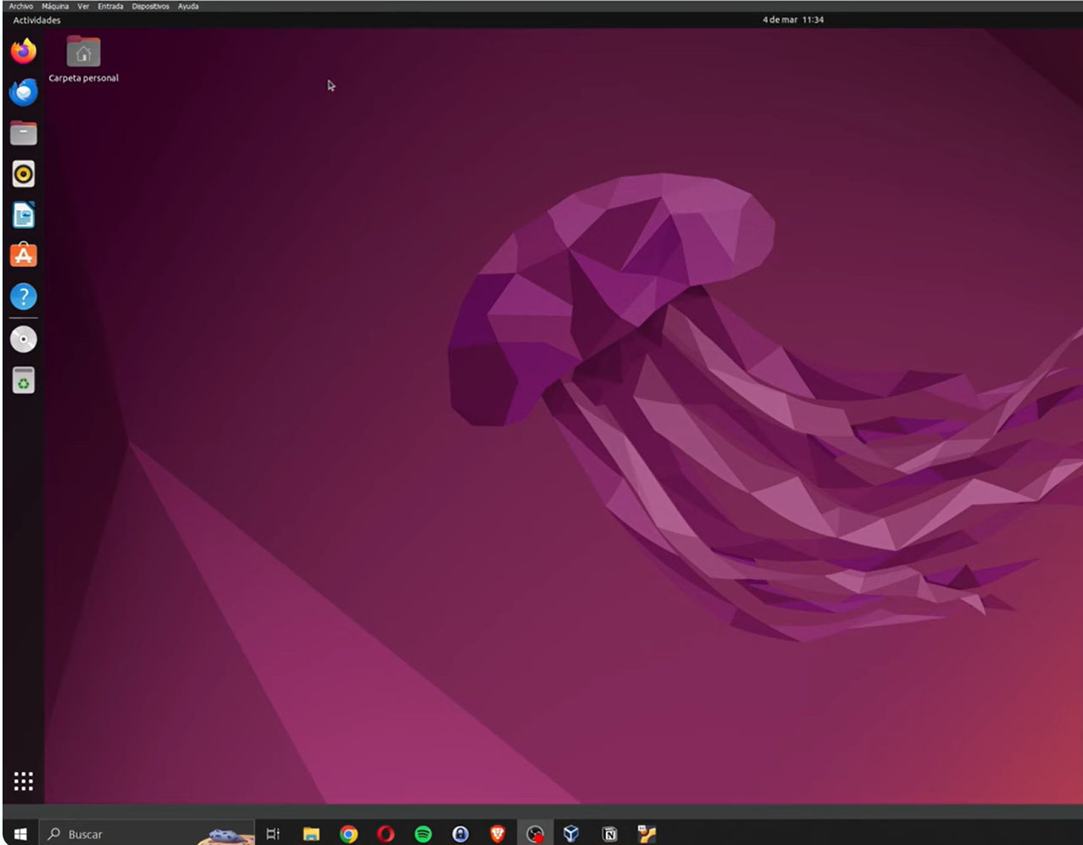This screenshot has height=845, width=1083.
Task: Launch Thunderbird mail from the dock
Action: (24, 92)
